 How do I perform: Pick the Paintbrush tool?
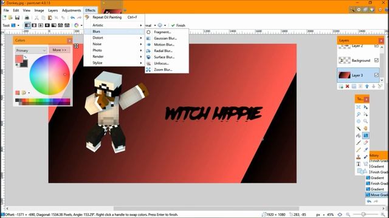pos(359,143)
